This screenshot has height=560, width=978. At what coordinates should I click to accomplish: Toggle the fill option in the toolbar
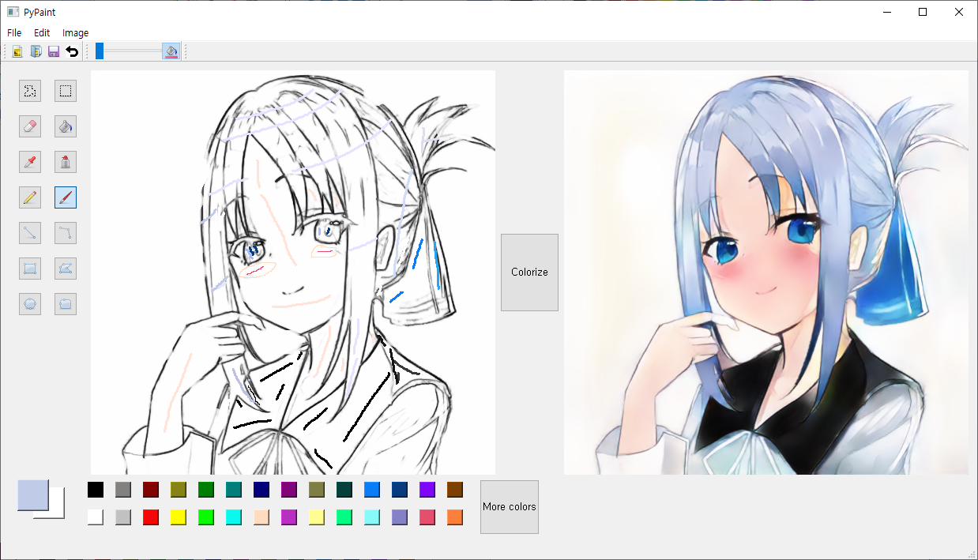[171, 51]
